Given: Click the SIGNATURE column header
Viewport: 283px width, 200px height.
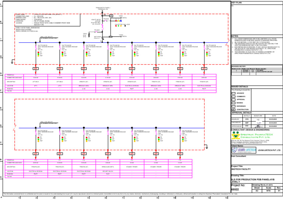Looking at the screenshot, I should pos(258,116).
